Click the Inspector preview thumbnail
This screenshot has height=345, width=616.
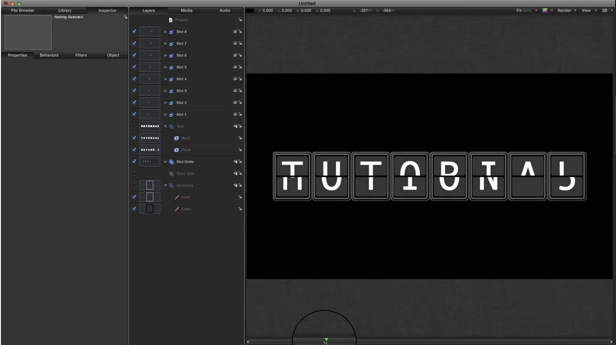click(28, 32)
